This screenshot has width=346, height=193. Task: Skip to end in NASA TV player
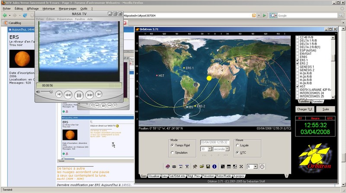tap(99, 94)
